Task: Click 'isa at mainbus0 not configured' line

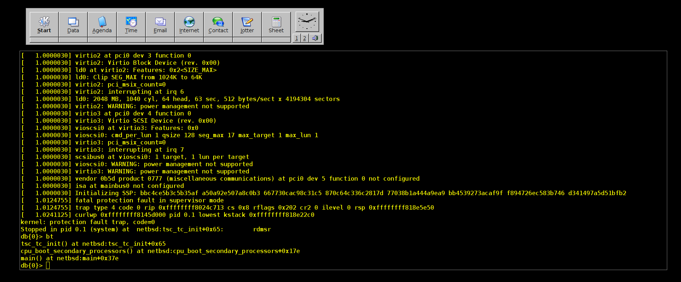Action: [x=102, y=186]
